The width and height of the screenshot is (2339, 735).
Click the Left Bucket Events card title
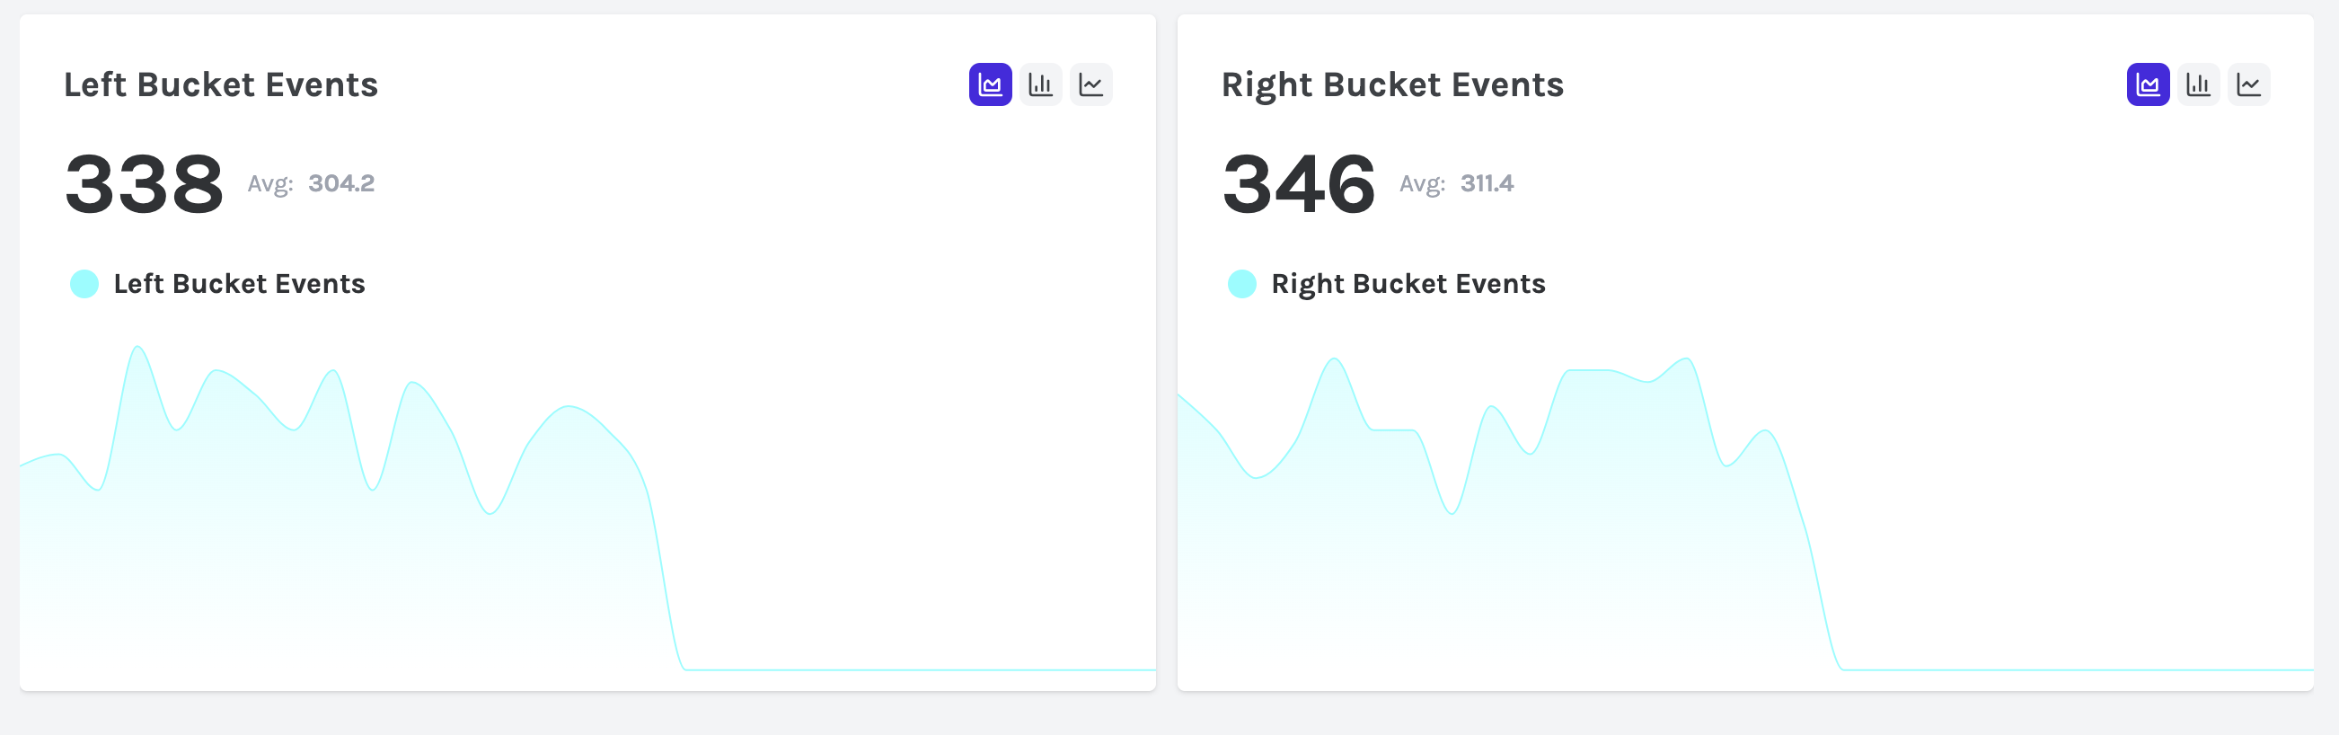tap(221, 84)
